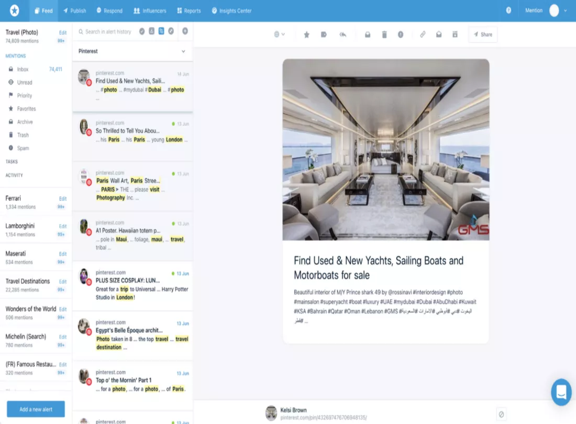The image size is (576, 424).
Task: Open the 'Egypt's Belle Époque' mention
Action: (x=132, y=335)
